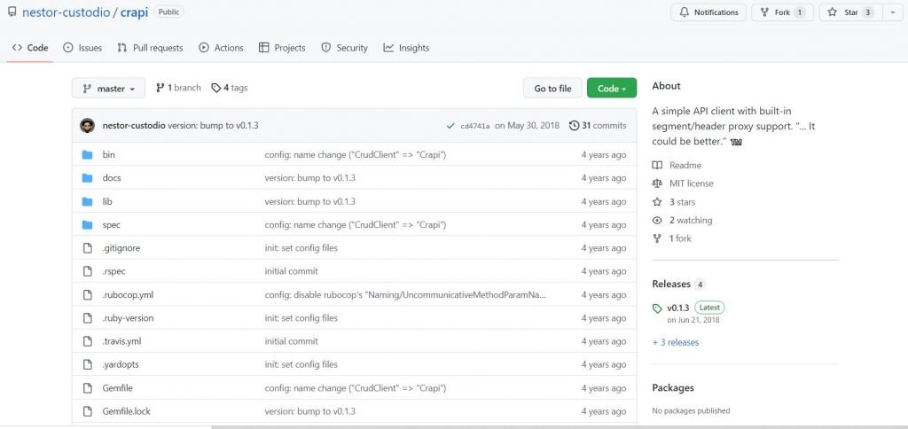
Task: Click the Go to file button
Action: pos(552,88)
